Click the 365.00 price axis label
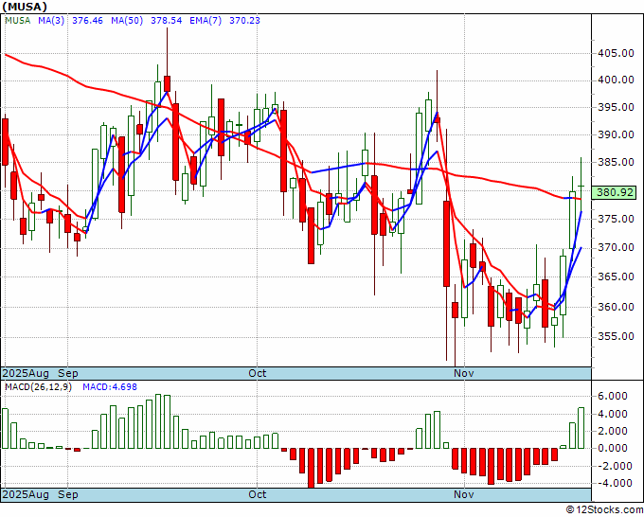This screenshot has height=517, width=644. pos(616,276)
